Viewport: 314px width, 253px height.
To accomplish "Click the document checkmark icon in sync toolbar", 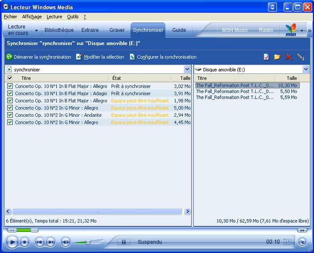I will click(x=266, y=57).
